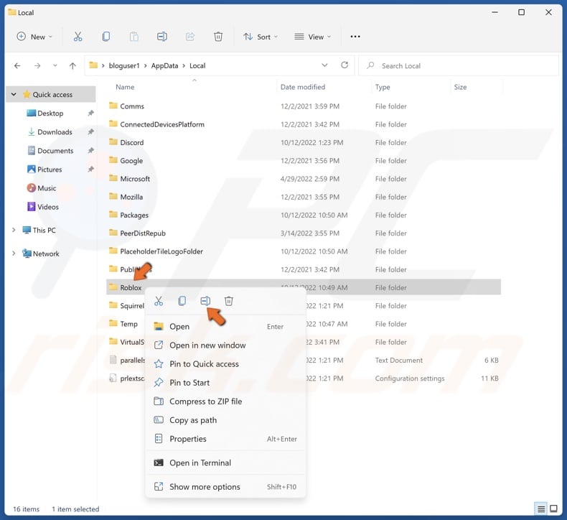Image resolution: width=567 pixels, height=520 pixels.
Task: Click the Discord folder icon
Action: 113,142
